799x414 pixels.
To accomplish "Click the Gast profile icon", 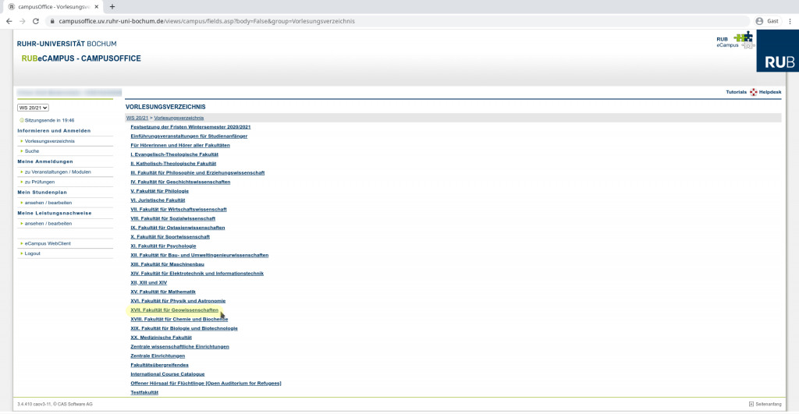I will 759,21.
